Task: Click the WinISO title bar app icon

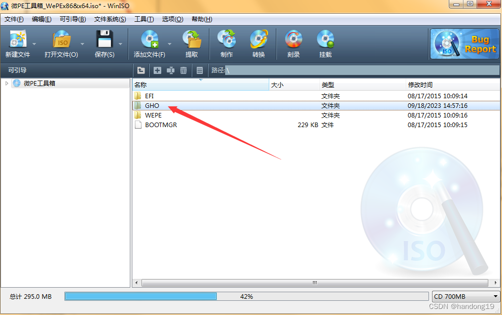Action: click(5, 6)
